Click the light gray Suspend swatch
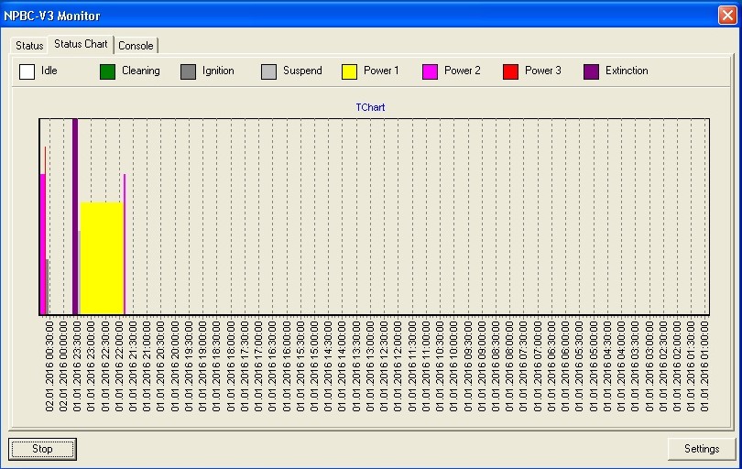 [x=269, y=71]
